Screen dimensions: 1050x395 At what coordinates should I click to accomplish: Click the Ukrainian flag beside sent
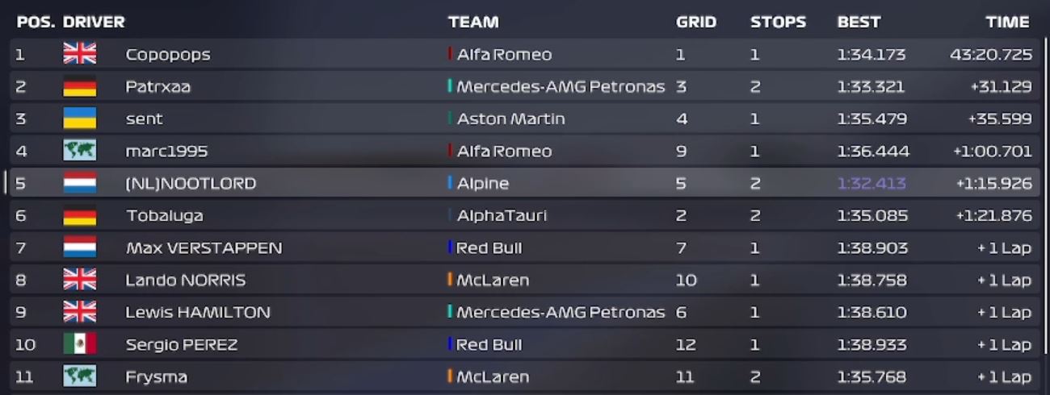(x=79, y=118)
